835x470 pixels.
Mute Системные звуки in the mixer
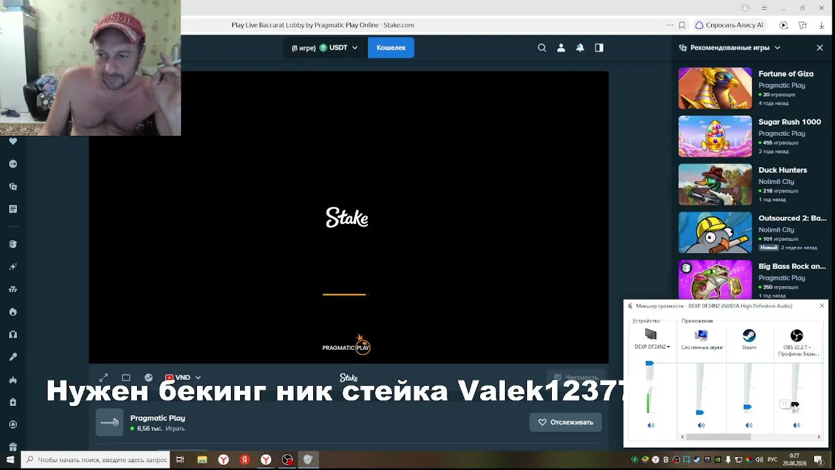click(701, 426)
